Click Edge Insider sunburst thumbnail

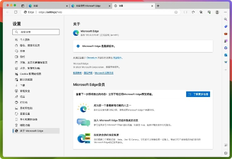click(x=83, y=108)
